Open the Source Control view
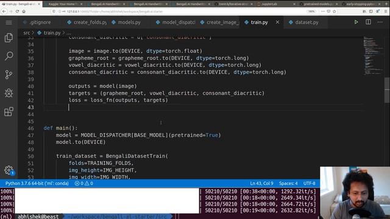This screenshot has height=219, width=390. coord(9,74)
